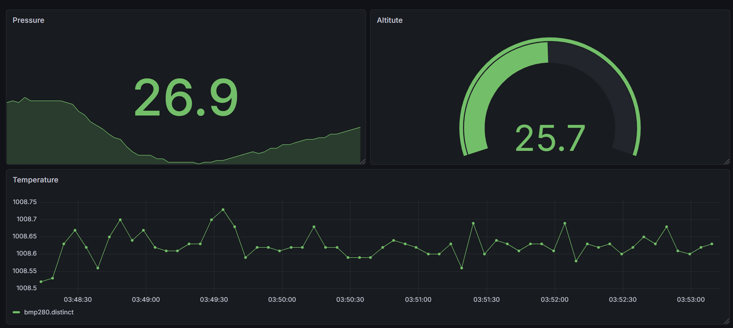Open the Altitute panel title menu
Viewport: 733px width, 328px height.
389,20
